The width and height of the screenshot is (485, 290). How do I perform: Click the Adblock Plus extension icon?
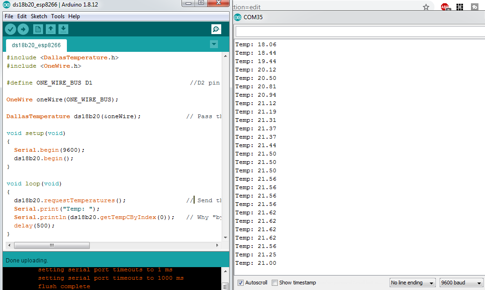tap(444, 7)
